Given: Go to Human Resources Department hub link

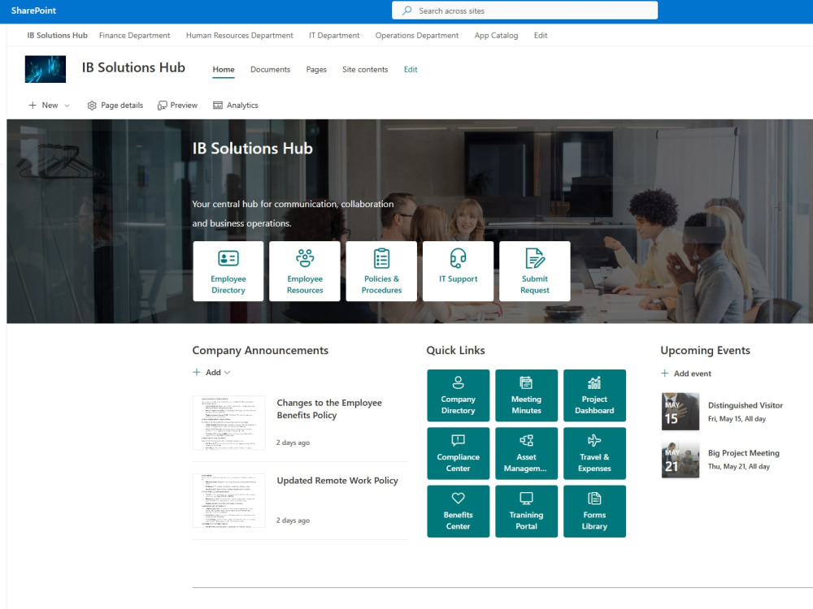Looking at the screenshot, I should coord(240,35).
